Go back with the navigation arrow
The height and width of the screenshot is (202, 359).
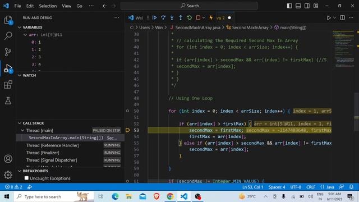tap(105, 6)
